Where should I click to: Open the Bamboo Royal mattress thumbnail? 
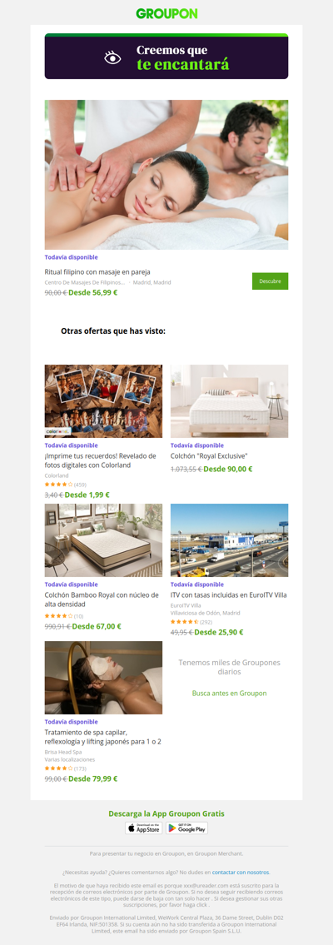[x=103, y=540]
